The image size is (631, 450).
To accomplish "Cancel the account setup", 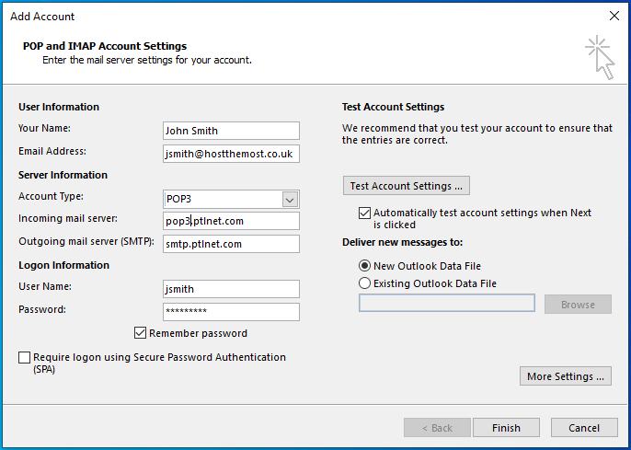I will click(584, 428).
